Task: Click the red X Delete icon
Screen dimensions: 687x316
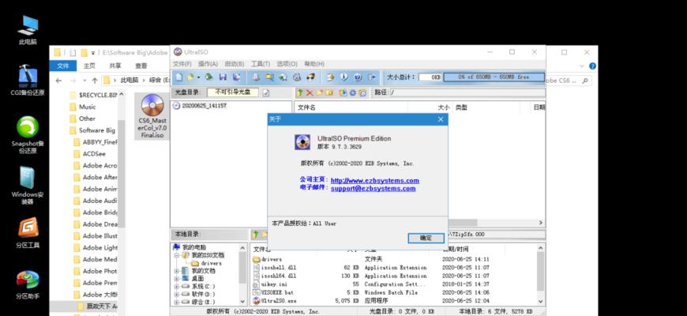Action: (x=310, y=92)
